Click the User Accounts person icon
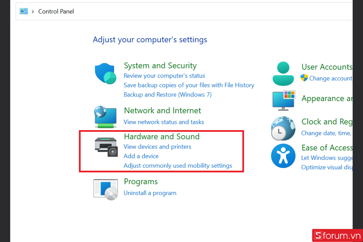This screenshot has width=363, height=242. coord(283,74)
